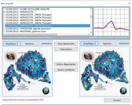This screenshot has width=132, height=105.
Task: Check the GLOBE OCCULAIRE GAUCHE checkbox
Action: point(4,9)
